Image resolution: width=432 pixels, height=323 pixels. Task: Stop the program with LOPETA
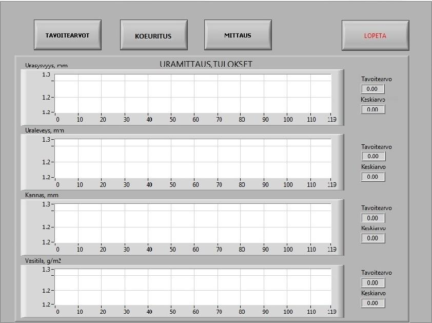375,35
